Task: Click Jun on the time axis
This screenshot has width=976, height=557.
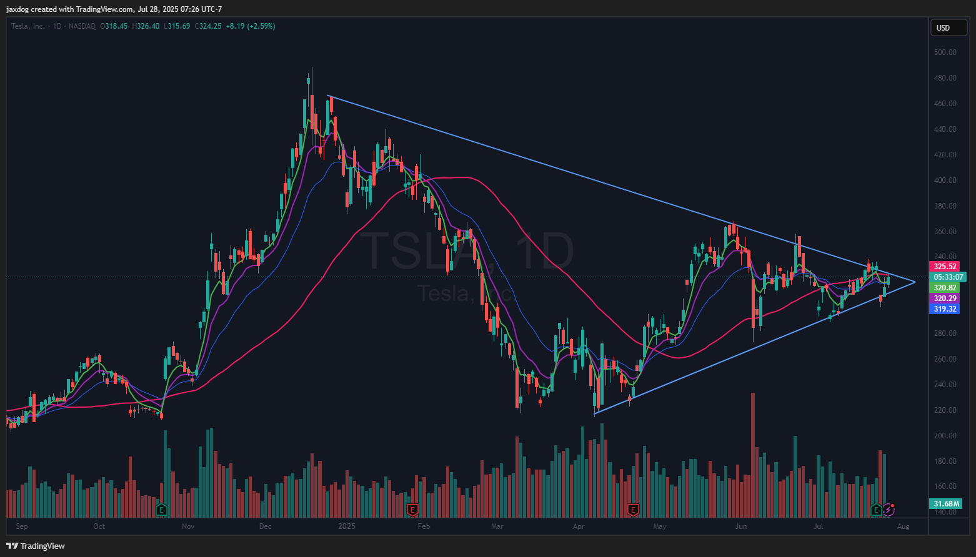Action: (x=741, y=526)
